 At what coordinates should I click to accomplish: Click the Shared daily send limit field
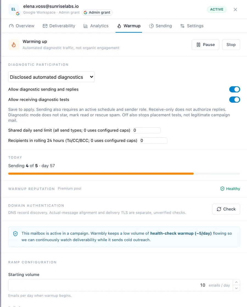point(147,130)
